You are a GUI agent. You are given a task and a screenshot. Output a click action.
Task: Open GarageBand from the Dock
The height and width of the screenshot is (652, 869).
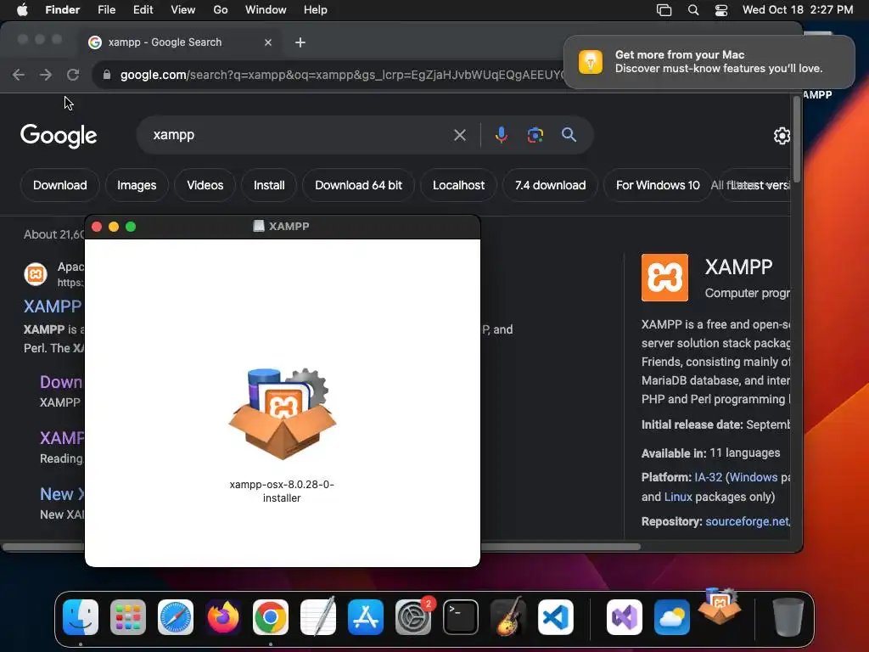tap(508, 616)
